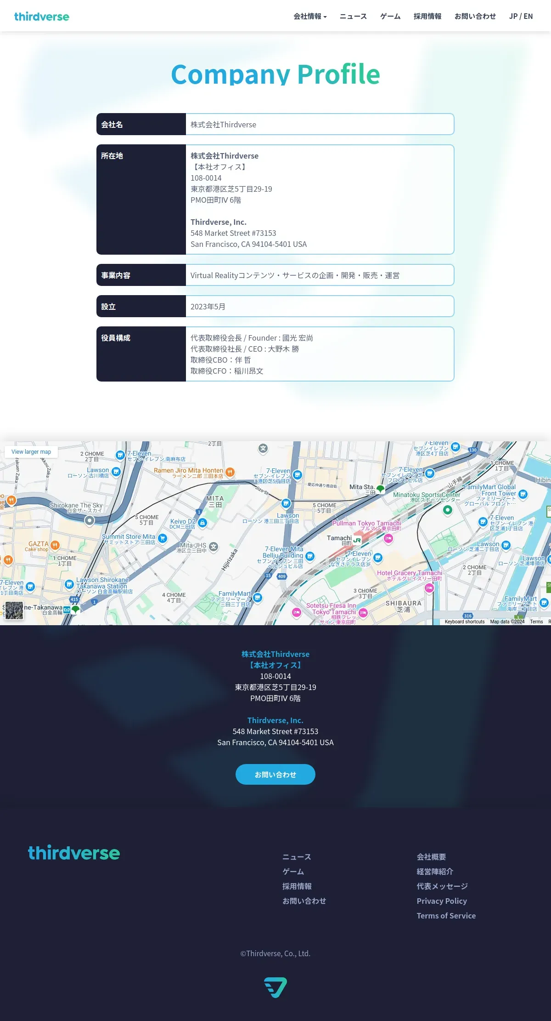Click the Lawson 港三田三丁目店 pin
551x1021 pixels.
286,503
